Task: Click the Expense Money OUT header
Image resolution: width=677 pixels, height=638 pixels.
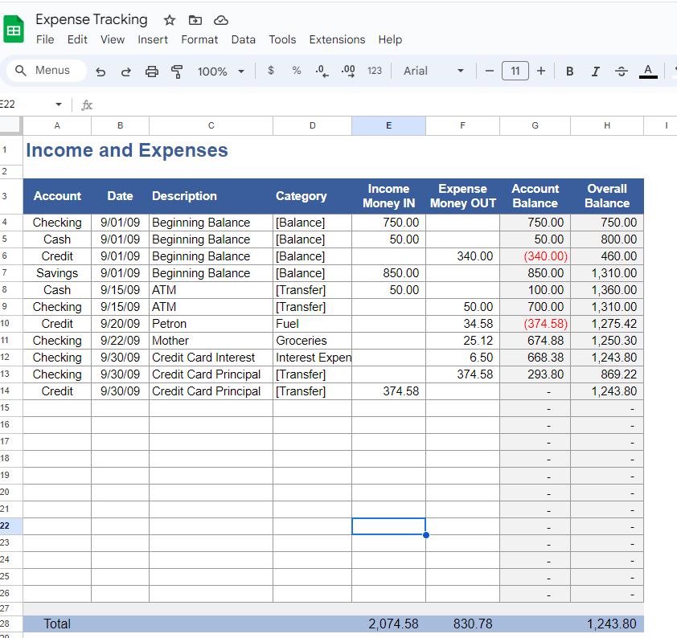Action: click(462, 196)
